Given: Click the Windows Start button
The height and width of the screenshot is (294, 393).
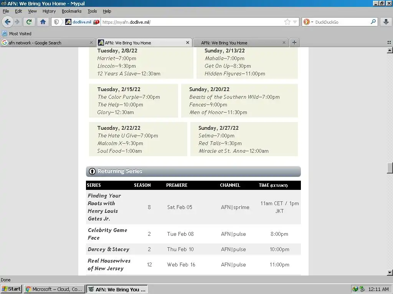Looking at the screenshot, I should tap(11, 289).
